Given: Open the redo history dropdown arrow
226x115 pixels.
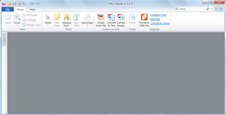Looking at the screenshot, I should 35,4.
